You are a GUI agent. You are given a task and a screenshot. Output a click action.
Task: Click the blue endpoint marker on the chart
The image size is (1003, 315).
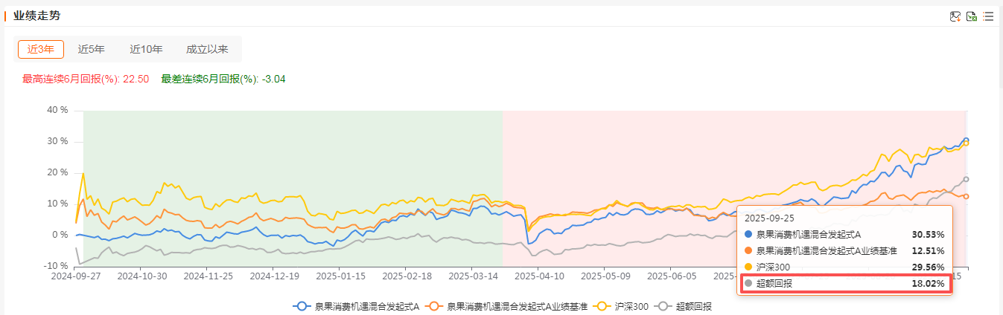(967, 140)
